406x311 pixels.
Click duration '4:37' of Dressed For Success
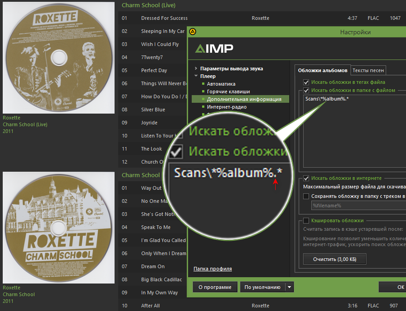(352, 18)
